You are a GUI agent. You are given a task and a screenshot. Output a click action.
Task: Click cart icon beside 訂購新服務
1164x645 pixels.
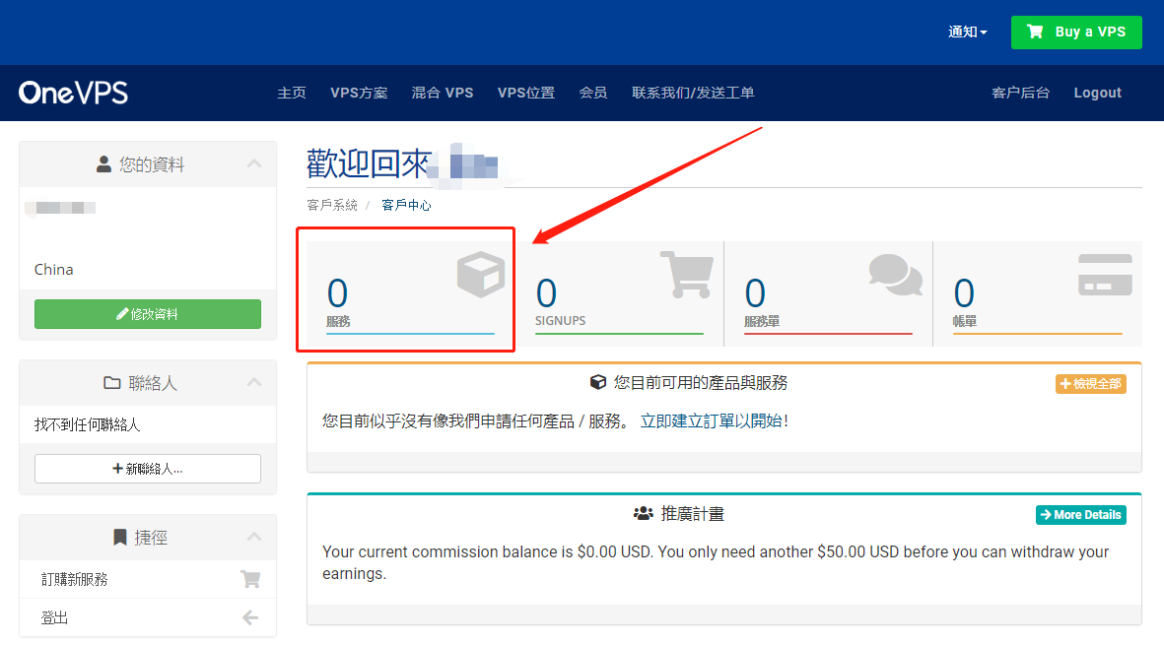tap(250, 580)
